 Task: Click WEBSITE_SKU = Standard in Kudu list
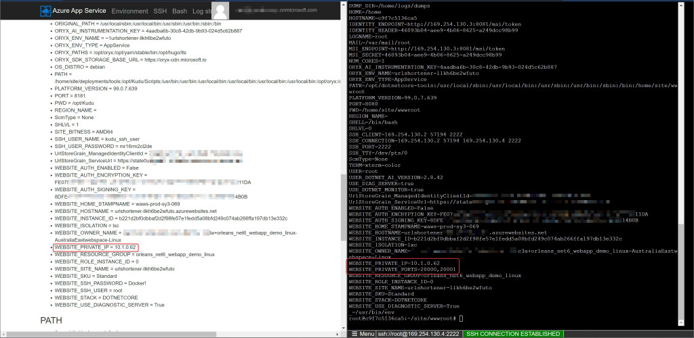tap(86, 276)
